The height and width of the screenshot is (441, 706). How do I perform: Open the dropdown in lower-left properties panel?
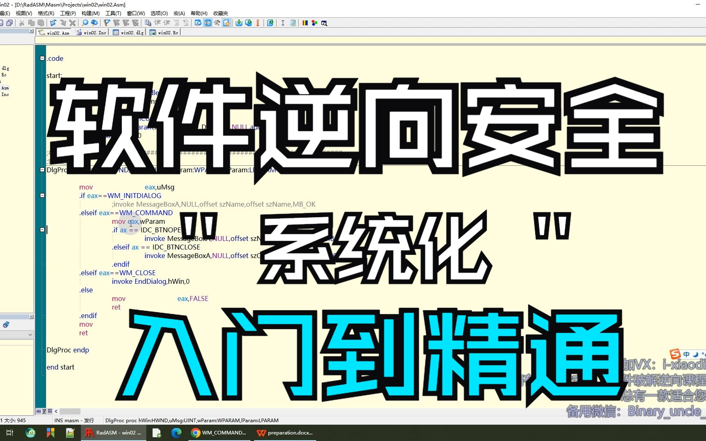click(x=30, y=334)
